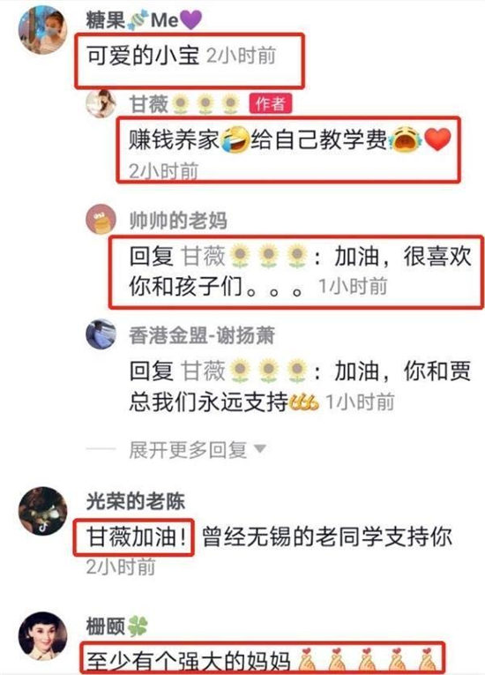Tap 甘薇 author profile picture
Viewport: 485px width, 675px height.
point(101,103)
